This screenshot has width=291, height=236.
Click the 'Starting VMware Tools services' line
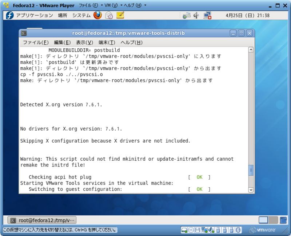coord(97,183)
